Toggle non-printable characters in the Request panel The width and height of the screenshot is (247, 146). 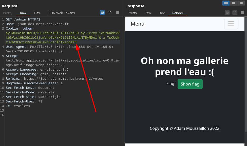click(110, 12)
